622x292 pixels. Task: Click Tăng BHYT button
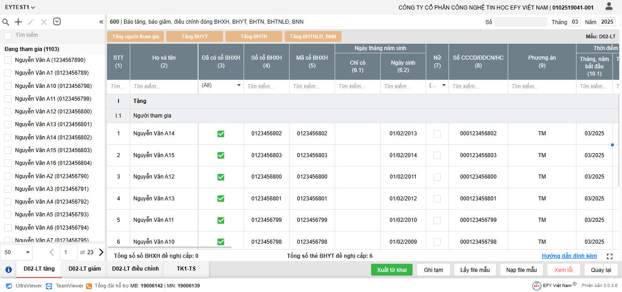tap(194, 36)
